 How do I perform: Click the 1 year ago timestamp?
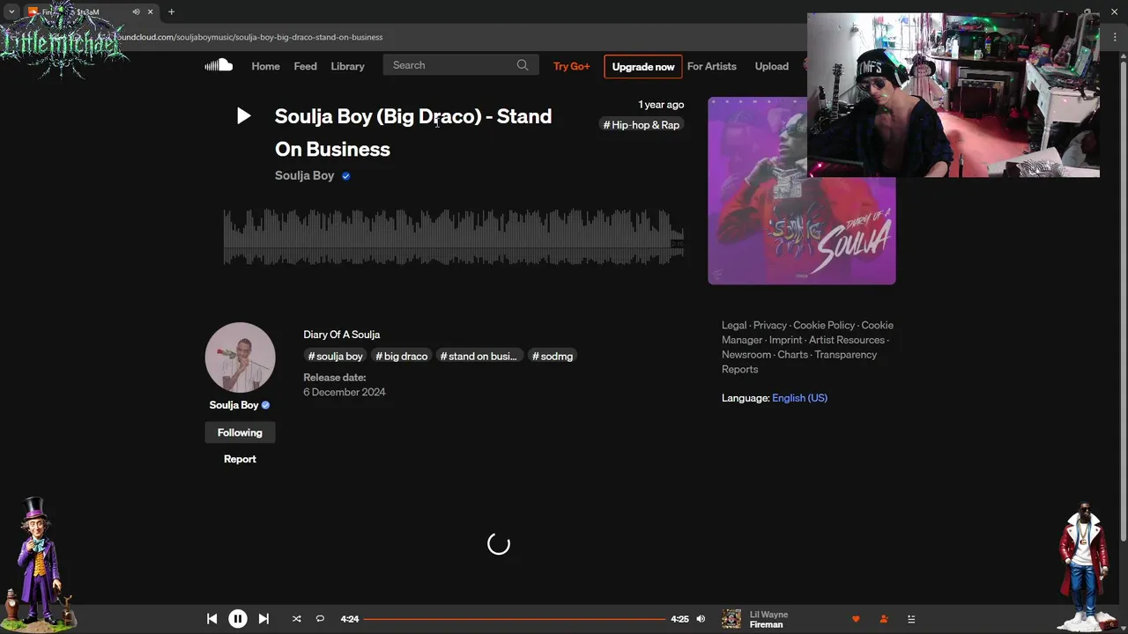661,105
